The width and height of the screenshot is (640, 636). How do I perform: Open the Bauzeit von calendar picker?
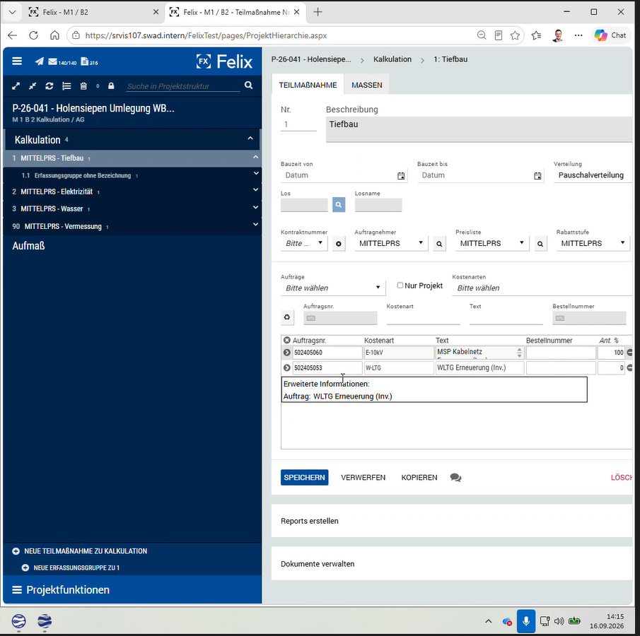[x=401, y=175]
